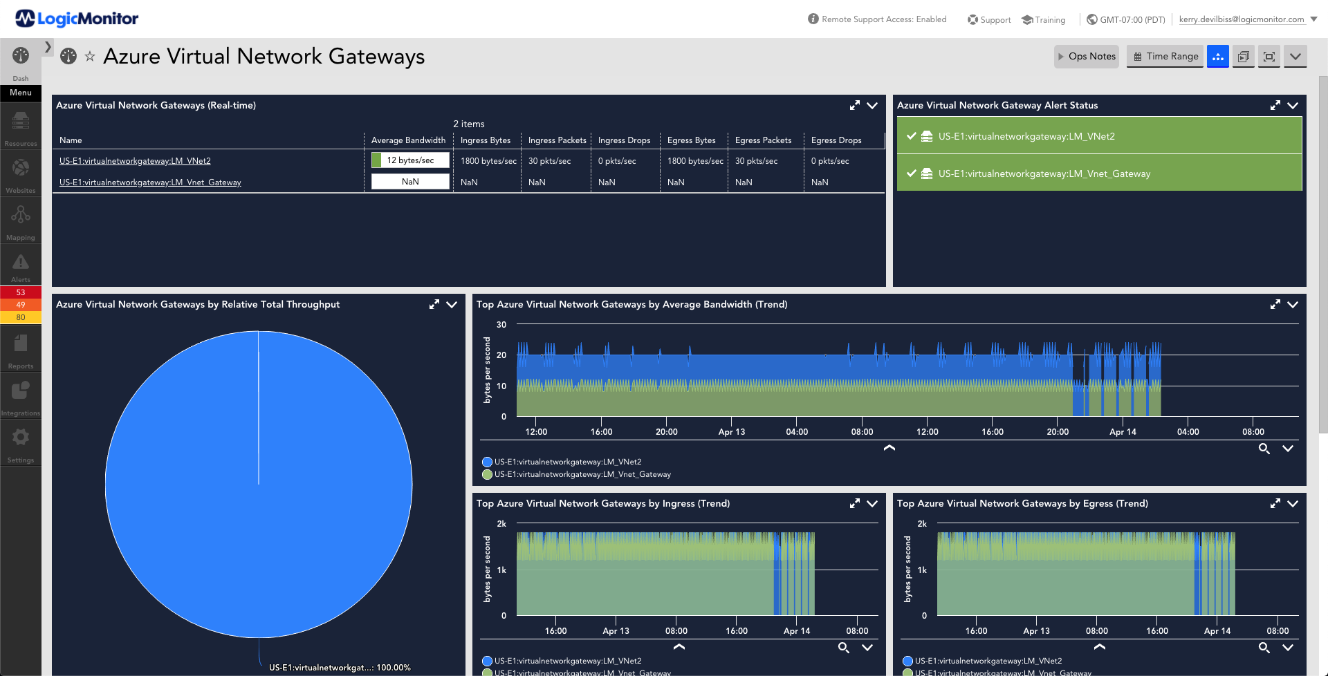This screenshot has width=1328, height=676.
Task: Open the Settings gear in sidebar
Action: tap(21, 444)
